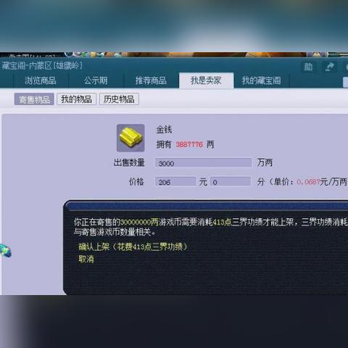Select the 我是卖家 tab
The height and width of the screenshot is (348, 348).
[x=206, y=80]
